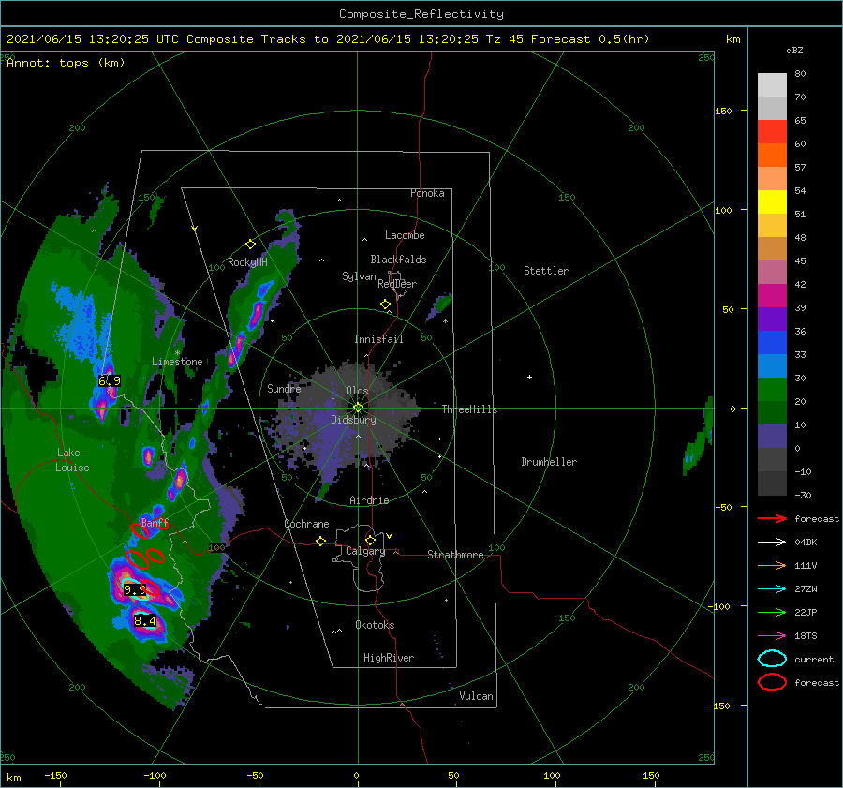843x788 pixels.
Task: Click the white 04DK track arrow
Action: click(772, 543)
